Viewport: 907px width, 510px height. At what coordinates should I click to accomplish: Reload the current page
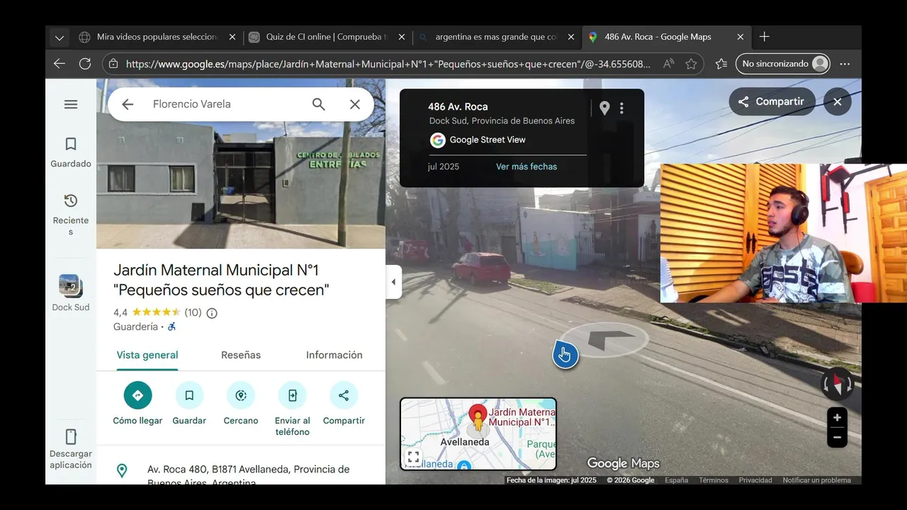tap(85, 64)
